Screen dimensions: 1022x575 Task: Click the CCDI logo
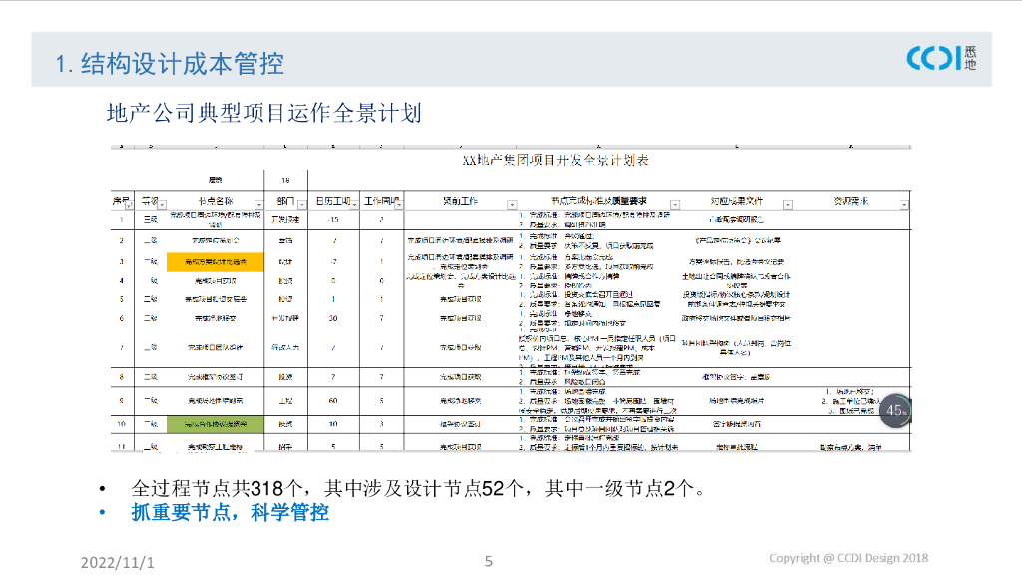click(x=941, y=58)
